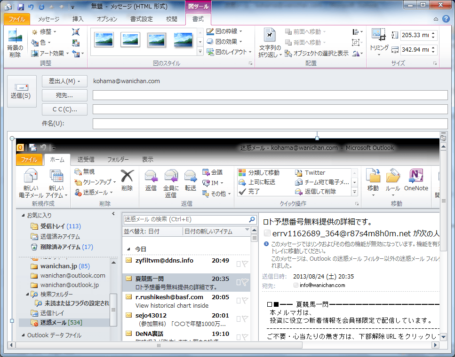Toggle flag on zyfiltvm@ddns.info message row
The image size is (455, 357).
click(246, 264)
